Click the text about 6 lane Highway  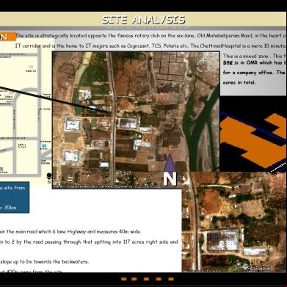(70, 231)
